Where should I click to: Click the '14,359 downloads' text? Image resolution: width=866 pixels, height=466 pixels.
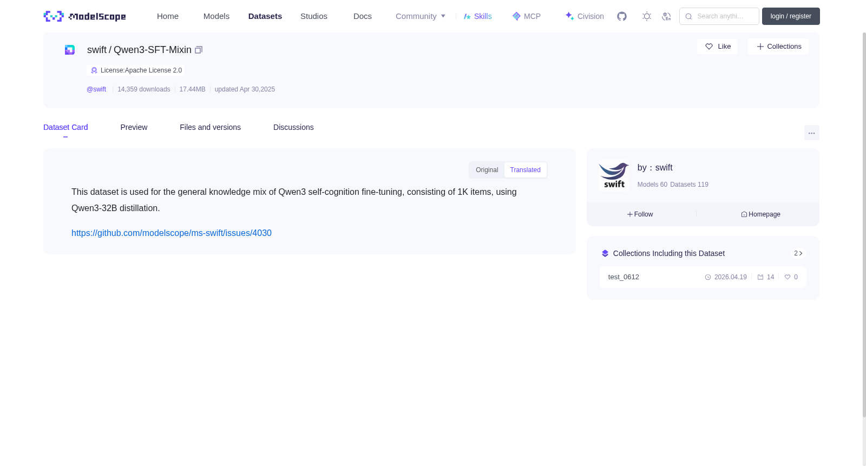144,89
